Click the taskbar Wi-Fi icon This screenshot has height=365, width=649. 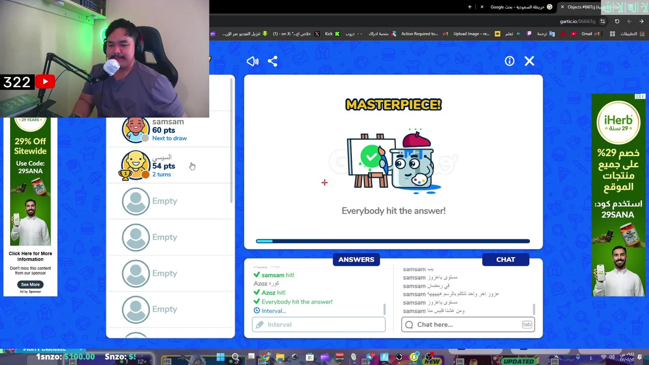pyautogui.click(x=603, y=357)
